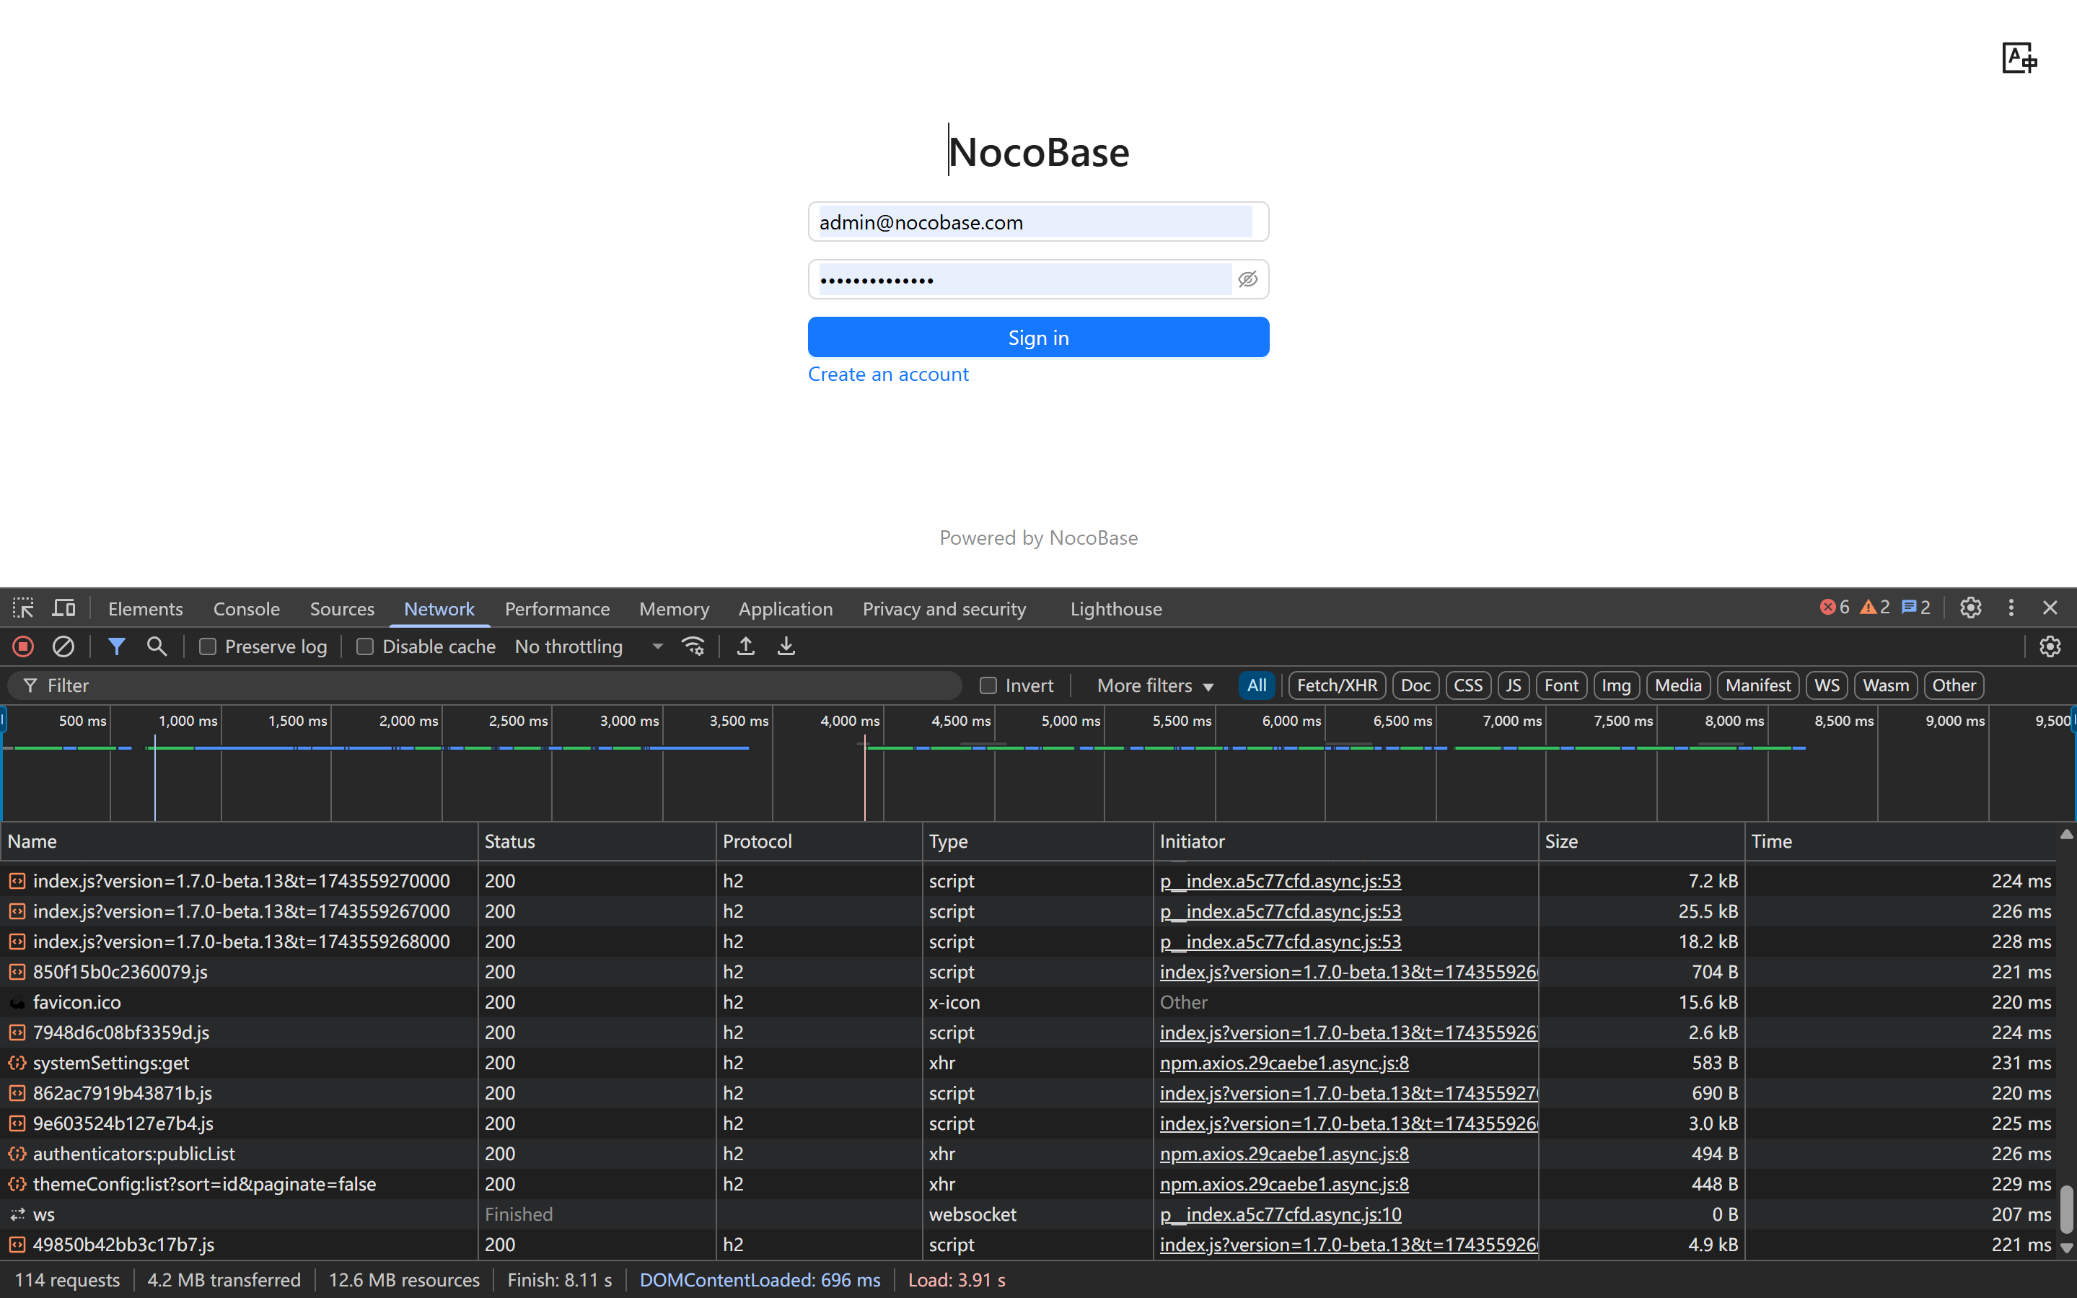Toggle the device toolbar icon
Screen dimensions: 2077x1298
coord(64,609)
